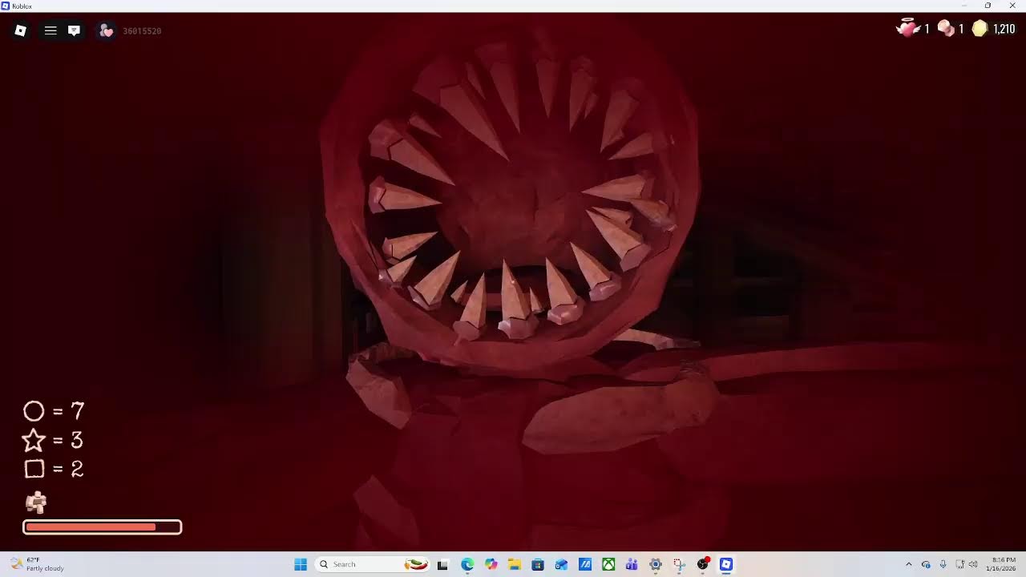
Task: Open the blue slash app in taskbar
Action: 585,564
